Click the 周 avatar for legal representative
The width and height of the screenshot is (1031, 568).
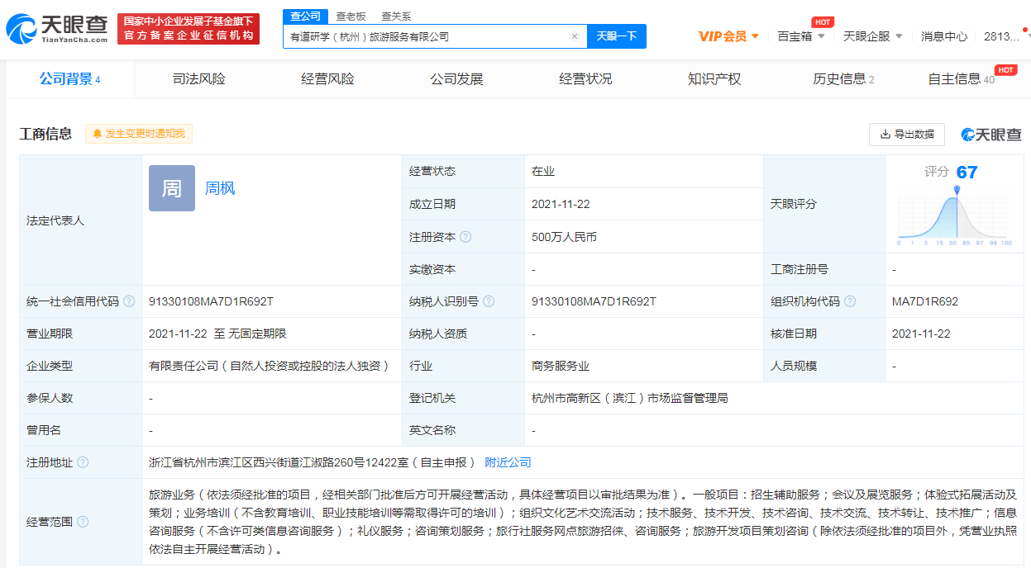[x=172, y=188]
